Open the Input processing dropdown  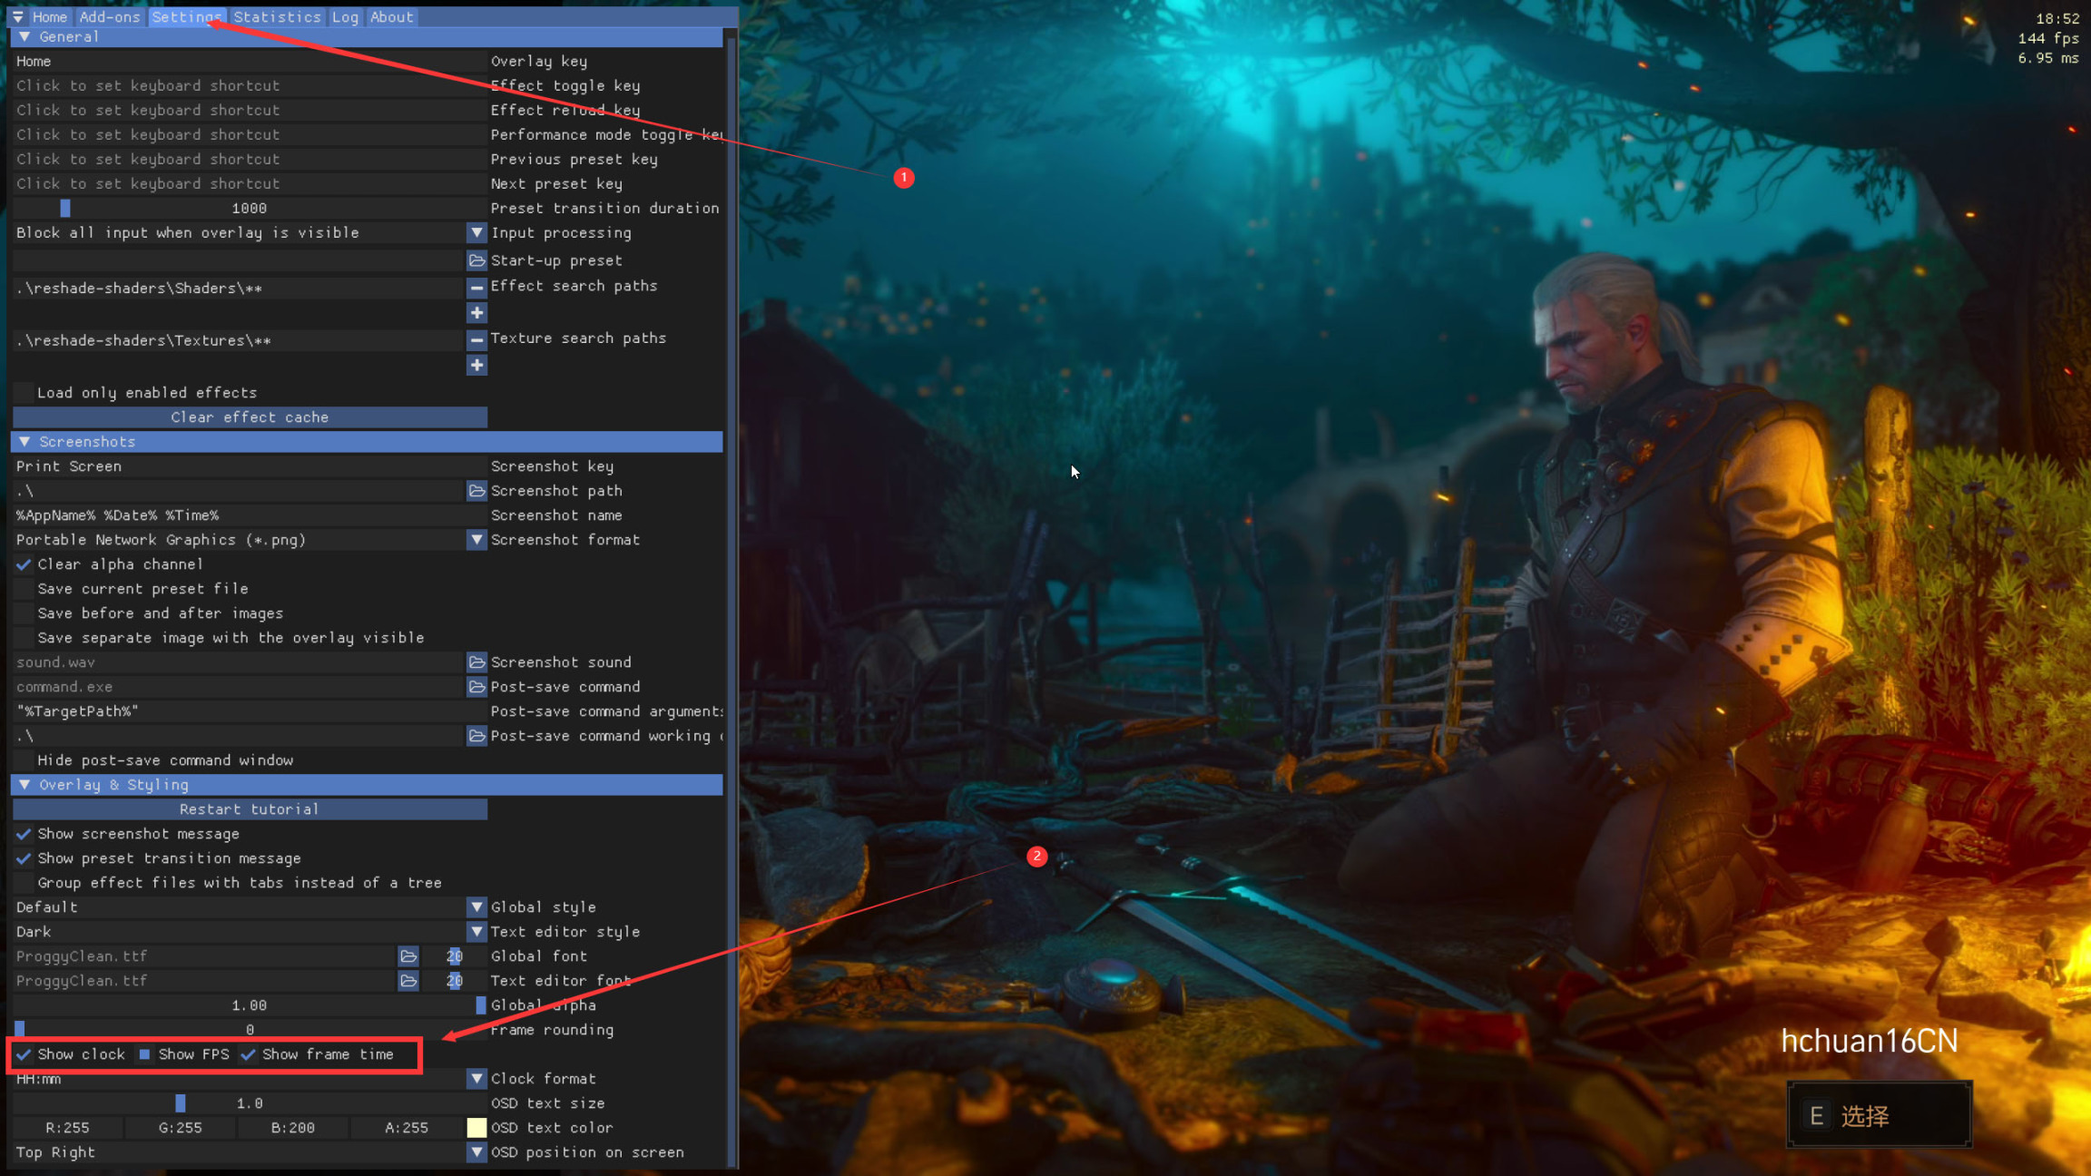click(x=476, y=233)
